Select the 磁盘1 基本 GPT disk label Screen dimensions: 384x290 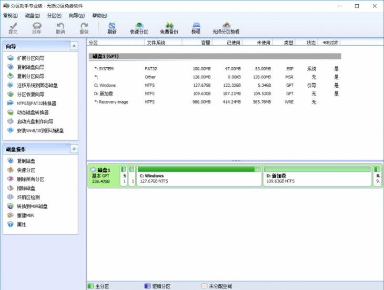(x=103, y=176)
